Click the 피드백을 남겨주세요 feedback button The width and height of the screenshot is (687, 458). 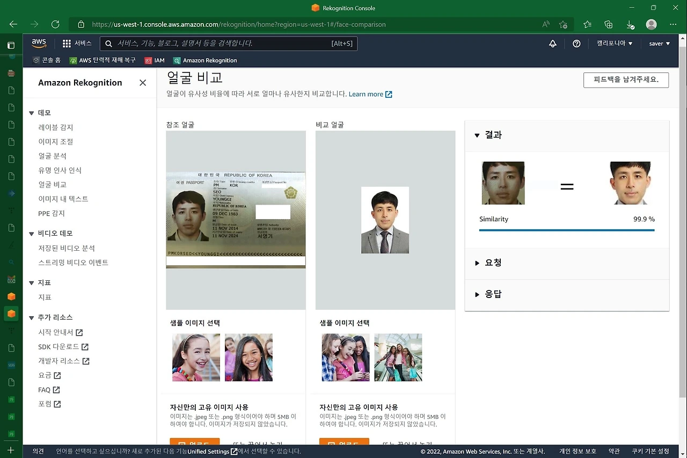point(626,80)
